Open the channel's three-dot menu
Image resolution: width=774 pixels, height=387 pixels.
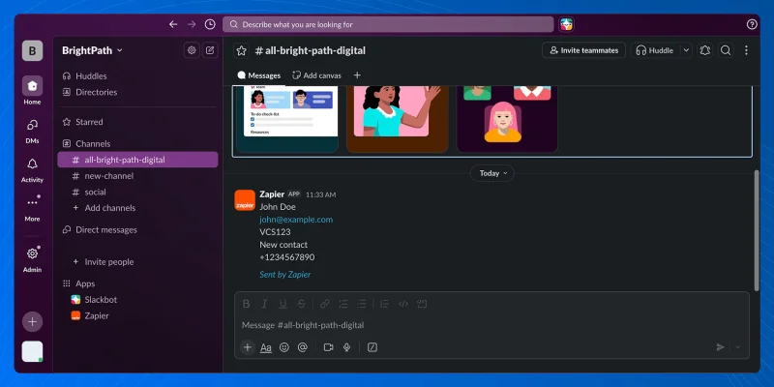click(746, 50)
